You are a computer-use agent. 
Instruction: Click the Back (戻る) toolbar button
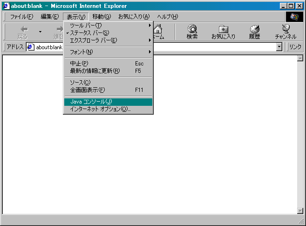point(23,32)
